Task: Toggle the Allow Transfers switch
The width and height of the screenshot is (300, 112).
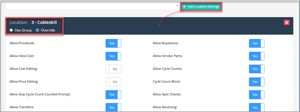Action: pos(113,107)
